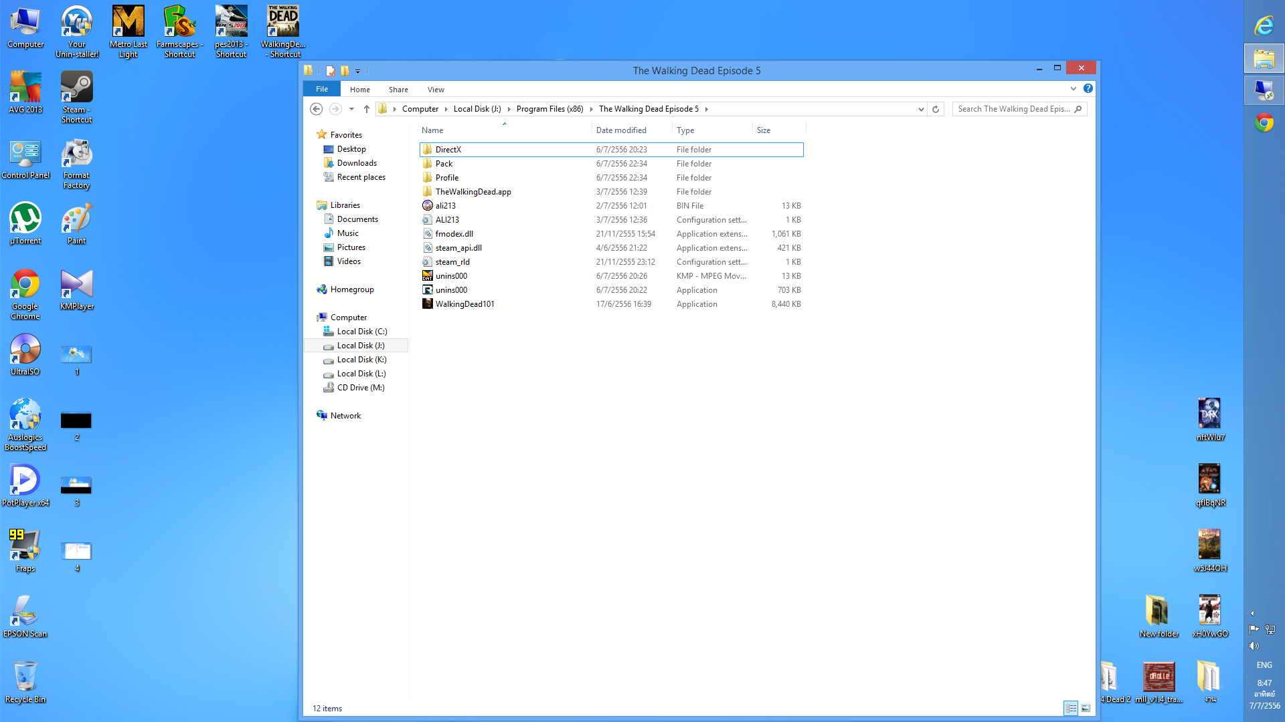Switch to large icons view button
1285x722 pixels.
[1086, 708]
